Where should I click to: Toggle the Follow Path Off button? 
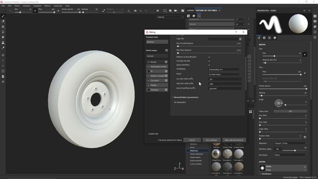click(290, 111)
